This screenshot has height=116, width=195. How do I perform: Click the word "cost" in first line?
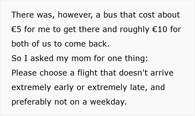(147, 15)
